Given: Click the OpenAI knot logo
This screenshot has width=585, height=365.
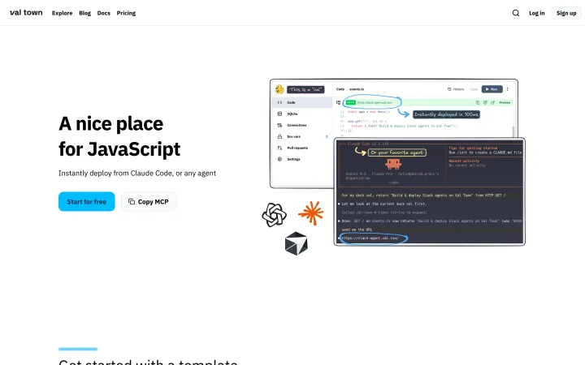Looking at the screenshot, I should (275, 214).
